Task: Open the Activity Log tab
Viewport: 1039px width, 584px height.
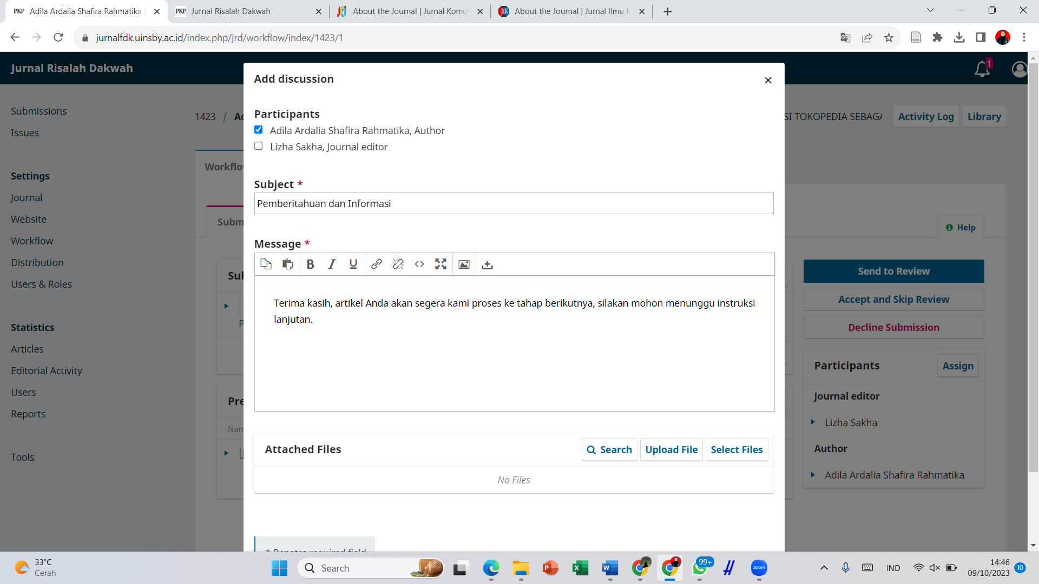Action: [x=925, y=117]
